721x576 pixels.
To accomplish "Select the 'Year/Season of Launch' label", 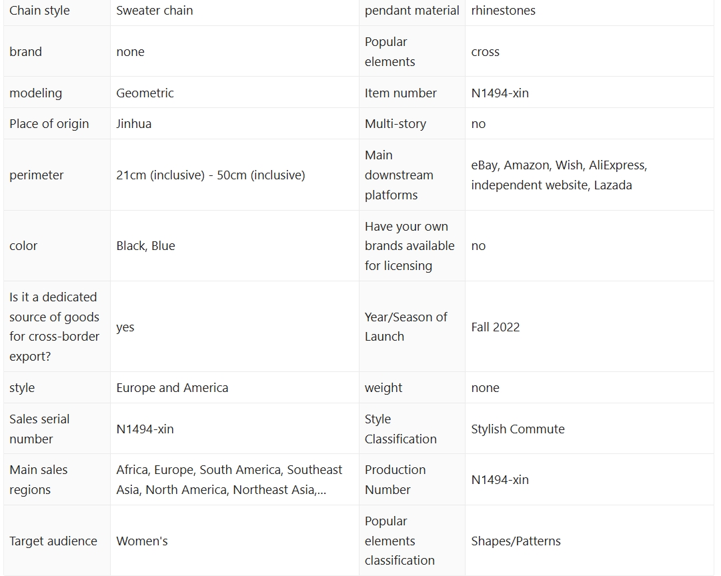I will pos(406,327).
